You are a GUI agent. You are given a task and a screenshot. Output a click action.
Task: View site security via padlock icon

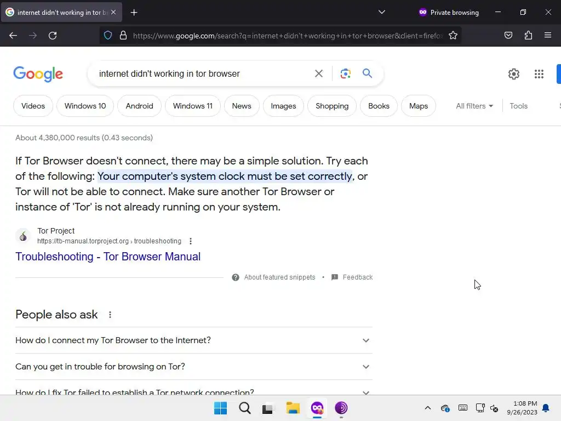(123, 36)
